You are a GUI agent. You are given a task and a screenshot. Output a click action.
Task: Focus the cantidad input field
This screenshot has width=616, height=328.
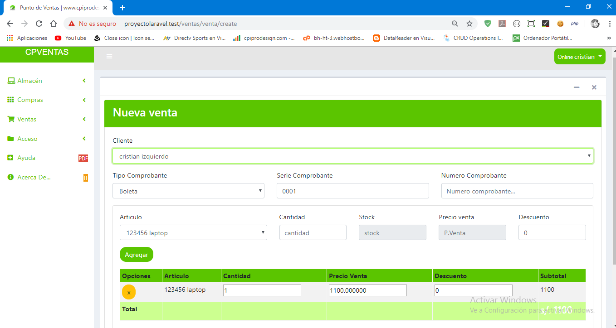point(313,233)
